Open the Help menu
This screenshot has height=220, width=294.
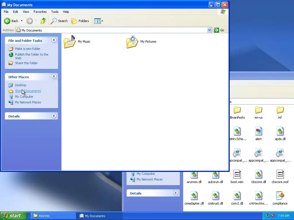[x=66, y=12]
